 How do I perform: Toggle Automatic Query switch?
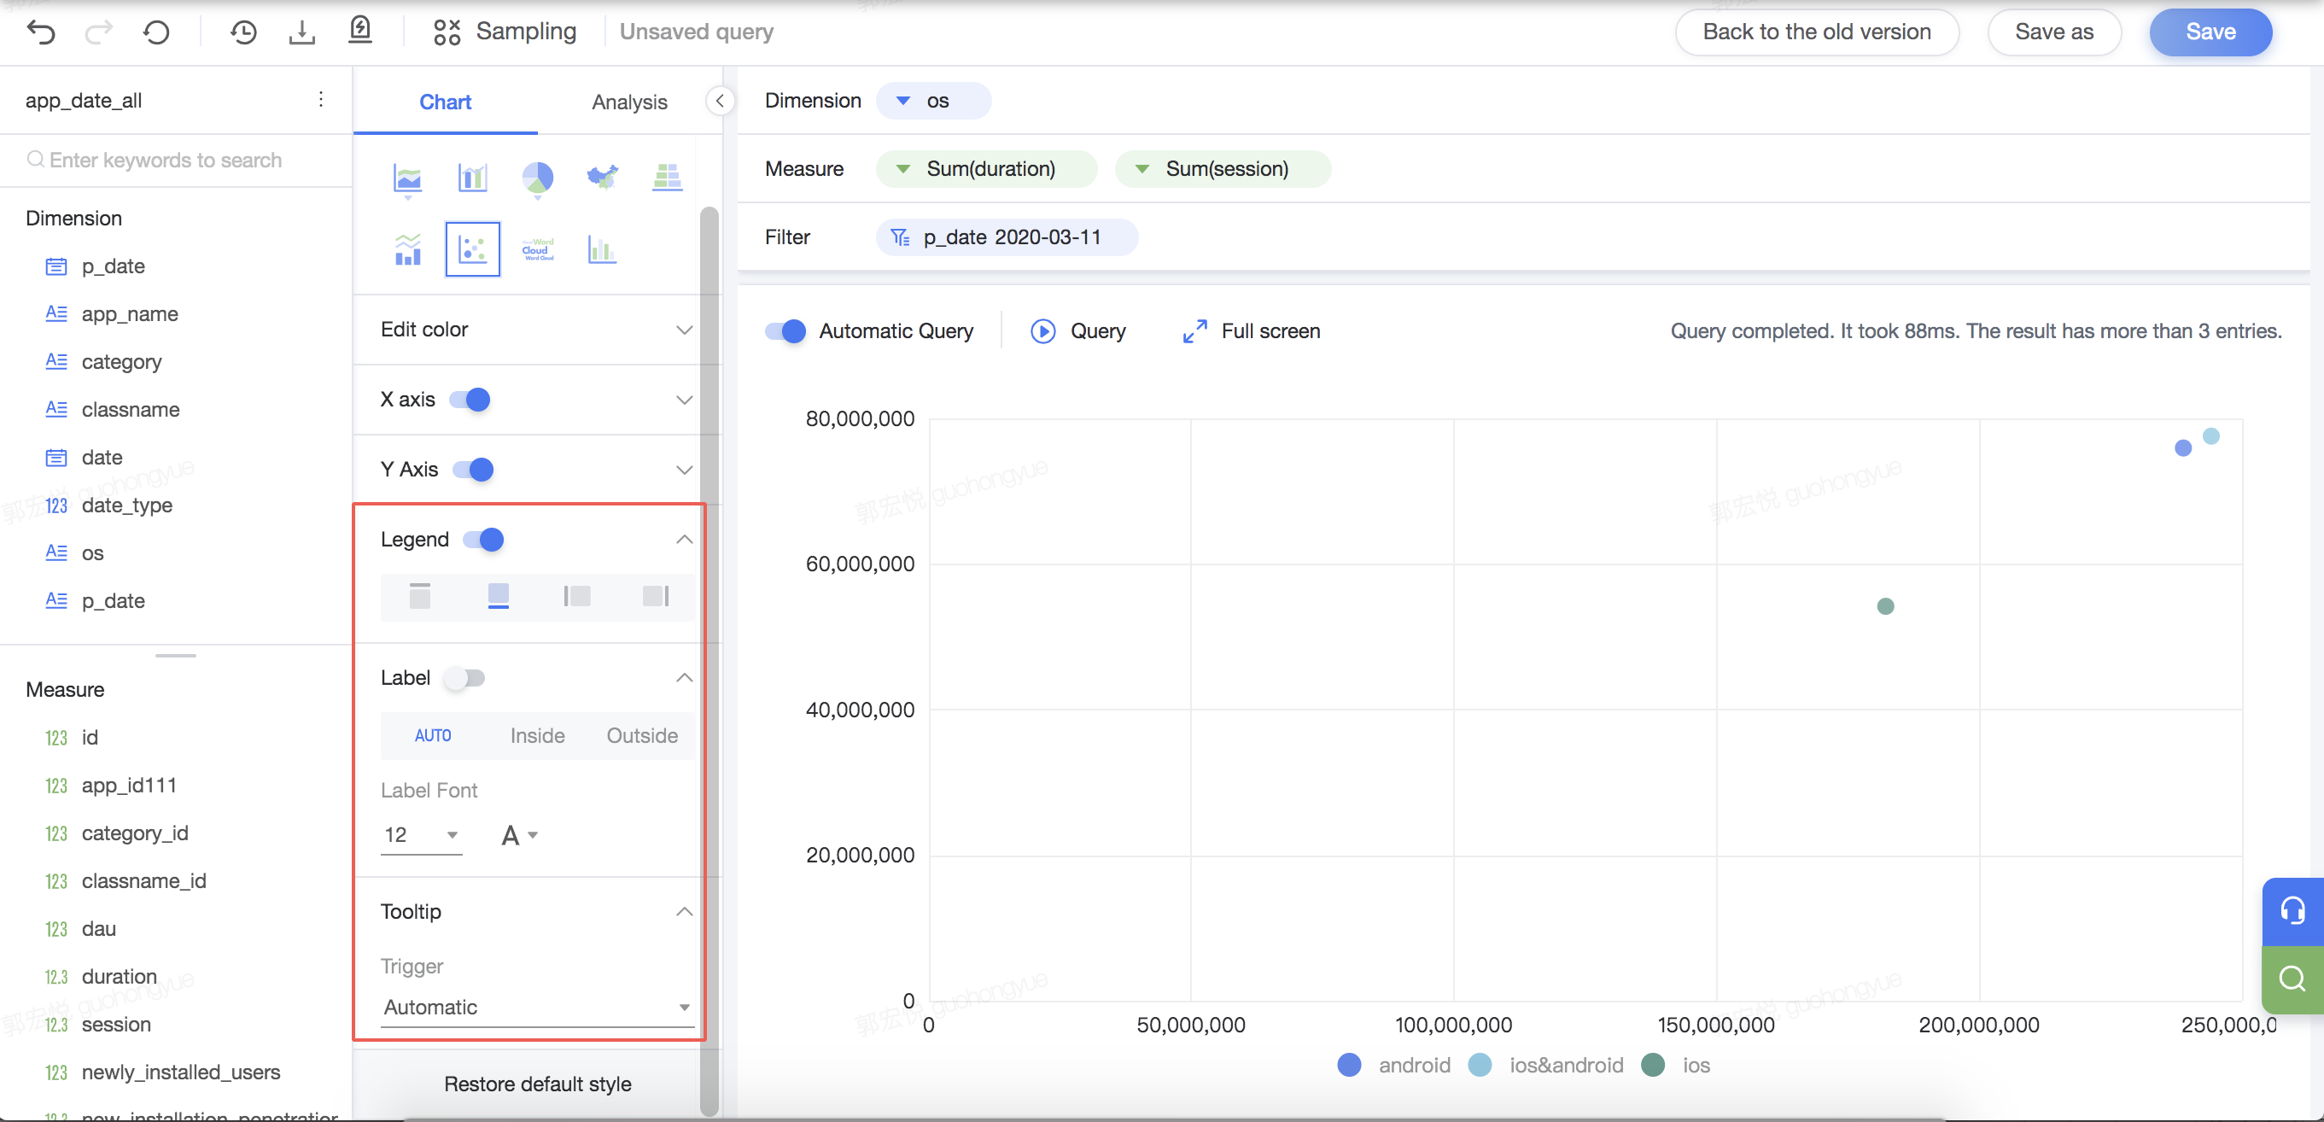click(785, 331)
